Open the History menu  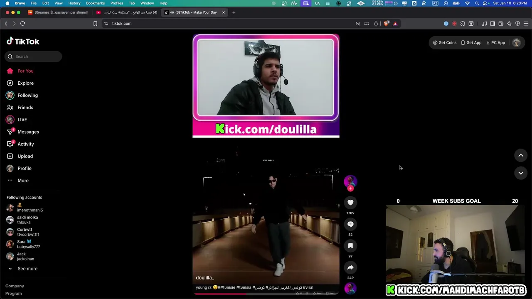click(x=74, y=3)
